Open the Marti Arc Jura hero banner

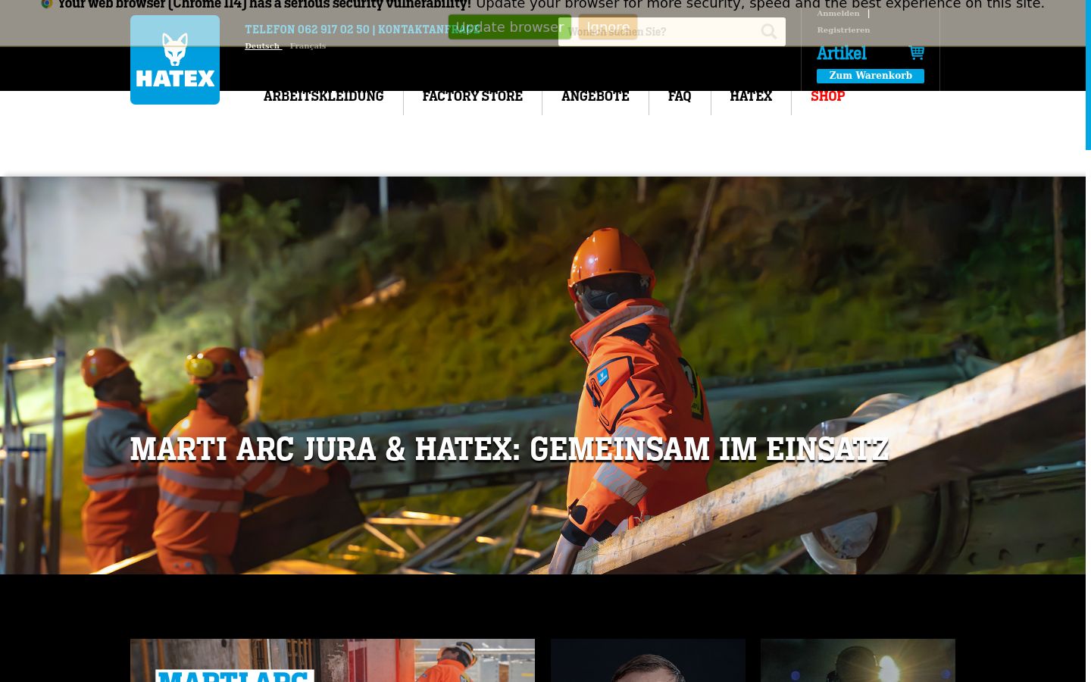pyautogui.click(x=542, y=375)
